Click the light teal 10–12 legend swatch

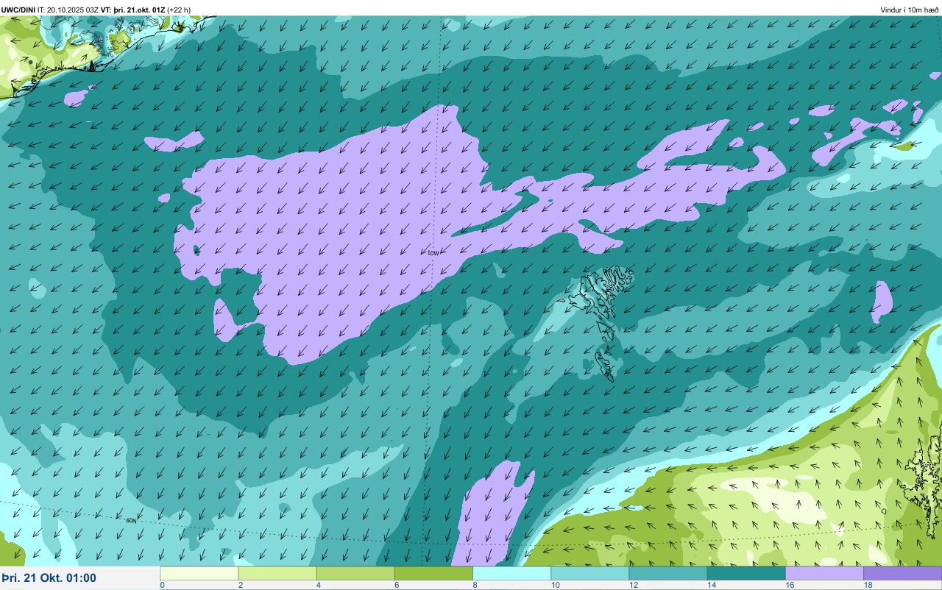click(589, 573)
